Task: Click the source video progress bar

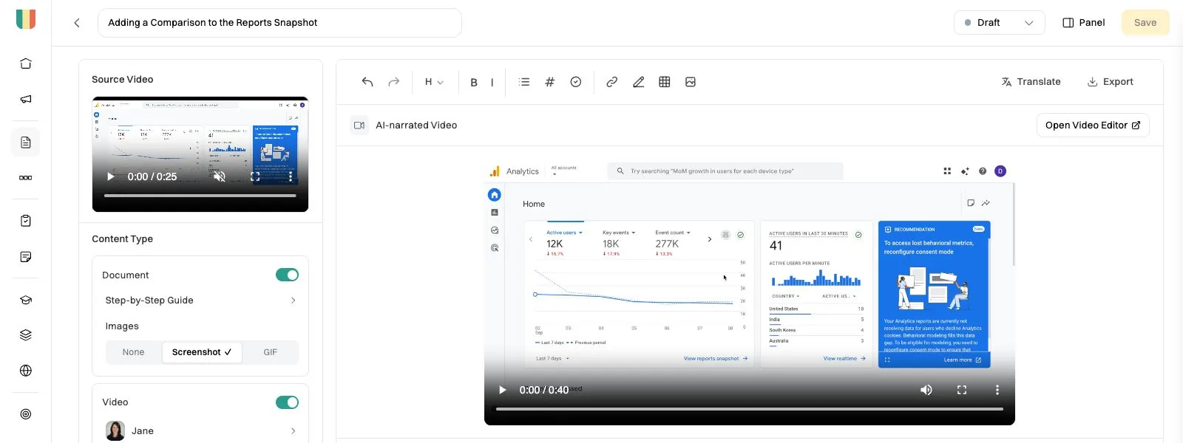Action: pos(200,196)
